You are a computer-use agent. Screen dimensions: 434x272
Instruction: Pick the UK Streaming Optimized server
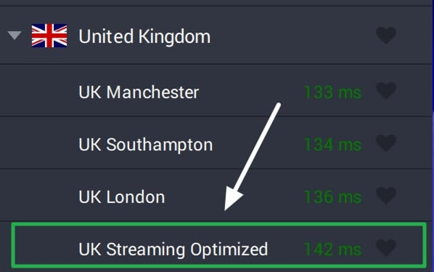(173, 249)
